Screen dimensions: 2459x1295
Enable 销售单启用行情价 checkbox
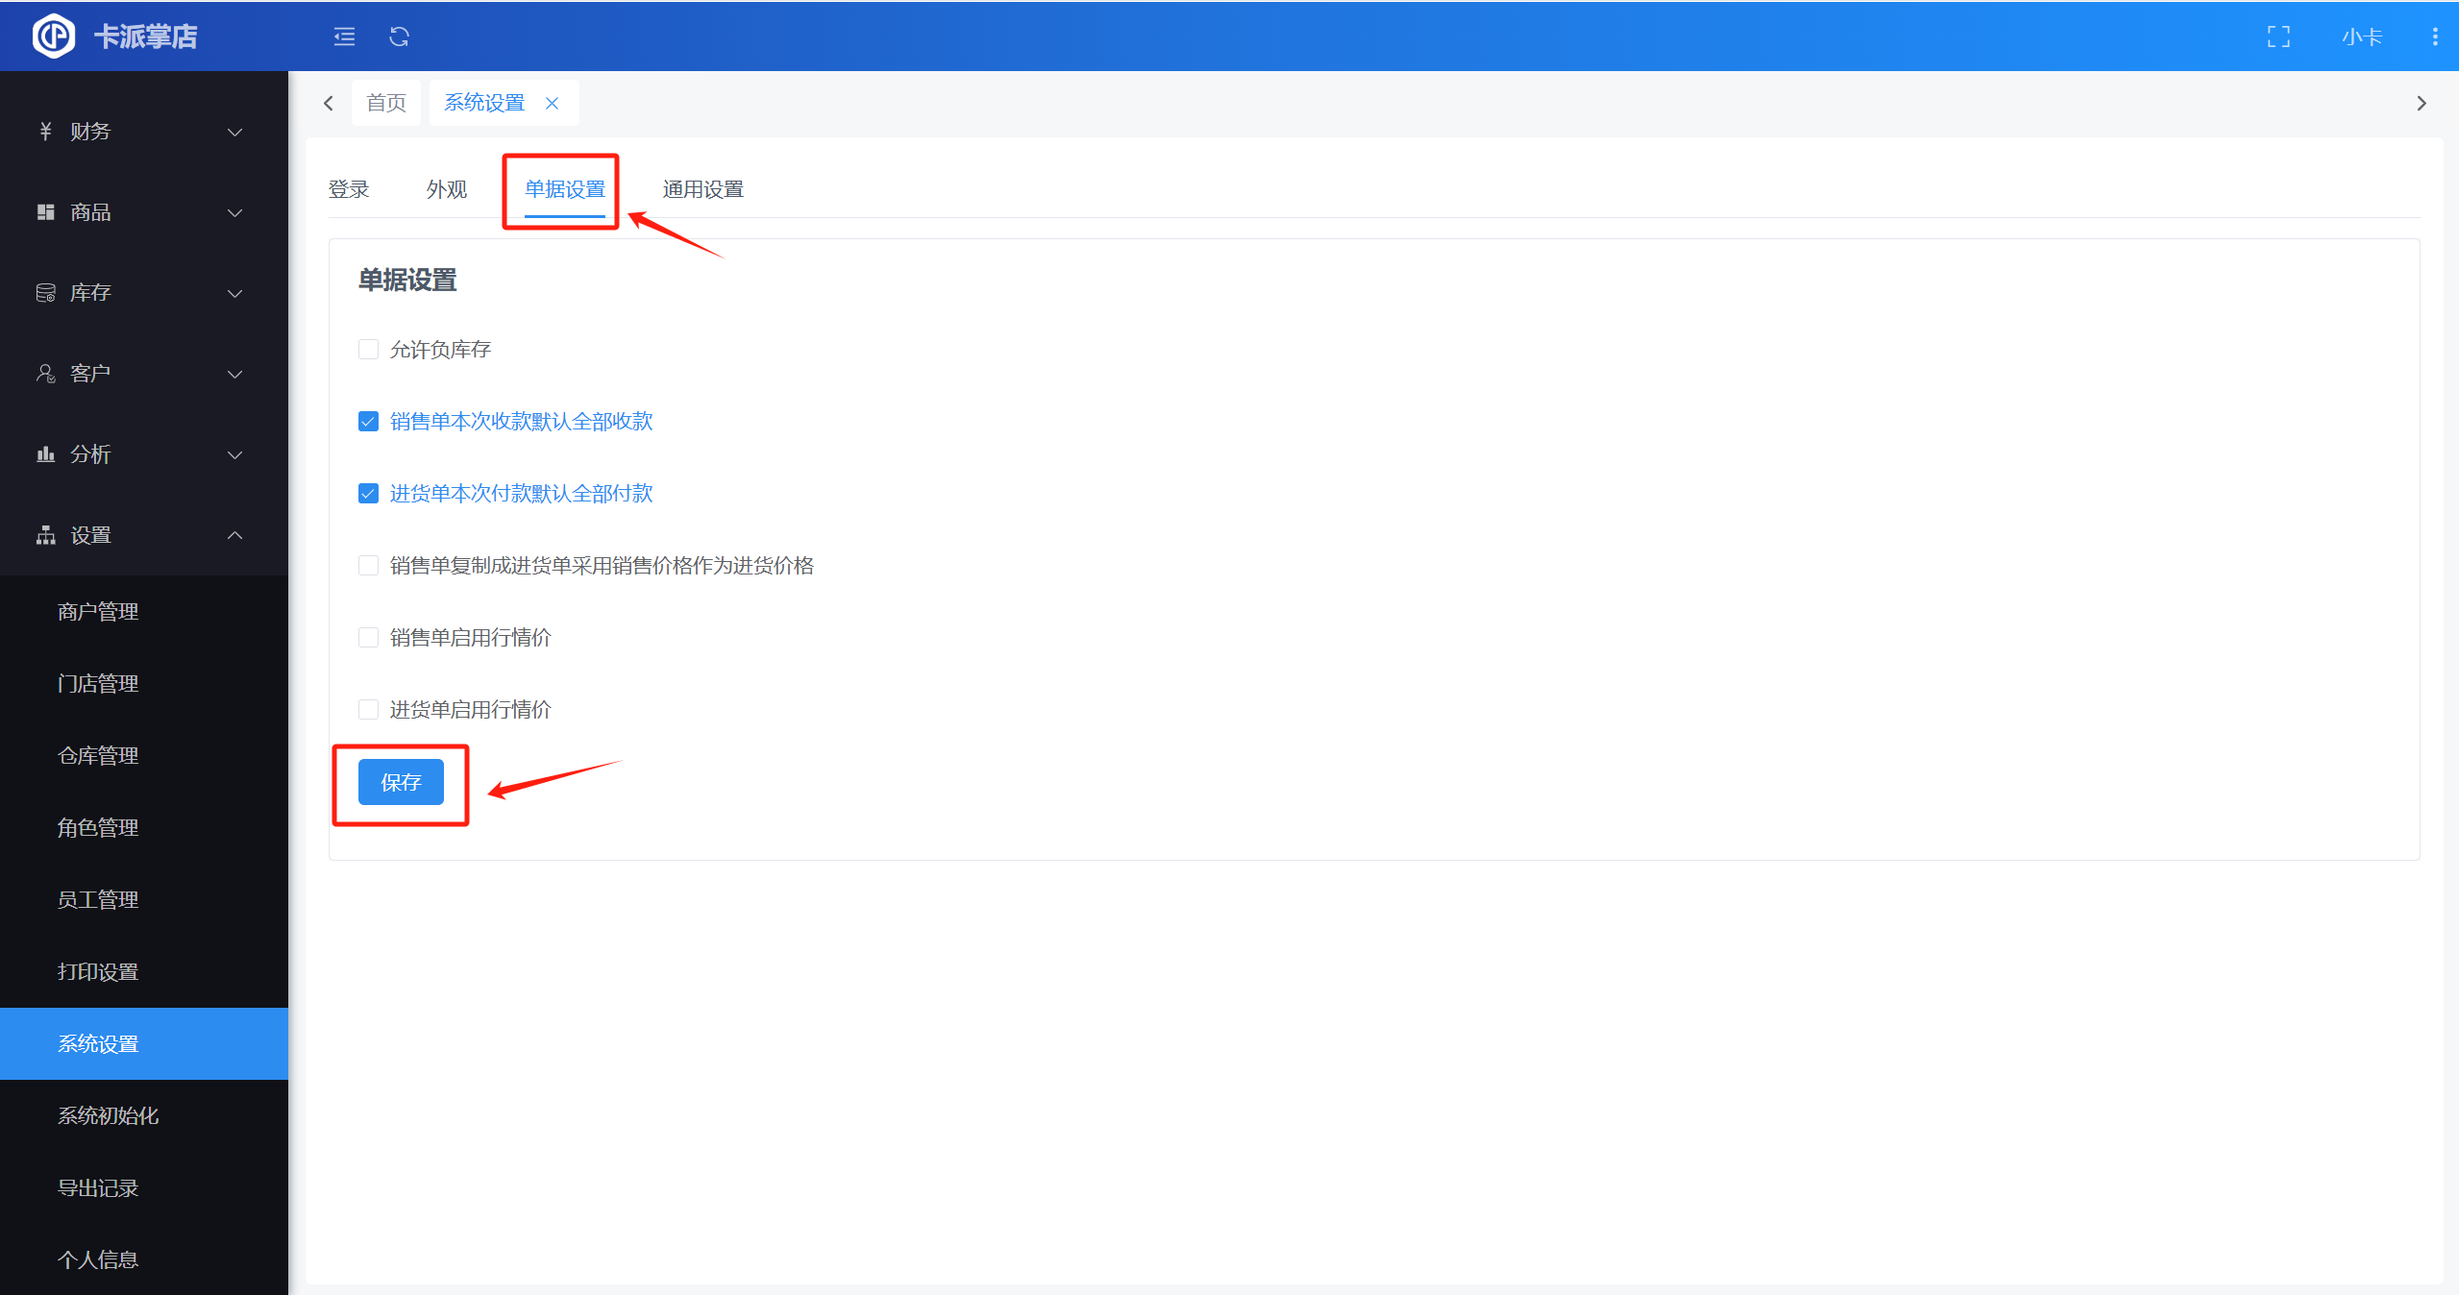coord(368,637)
